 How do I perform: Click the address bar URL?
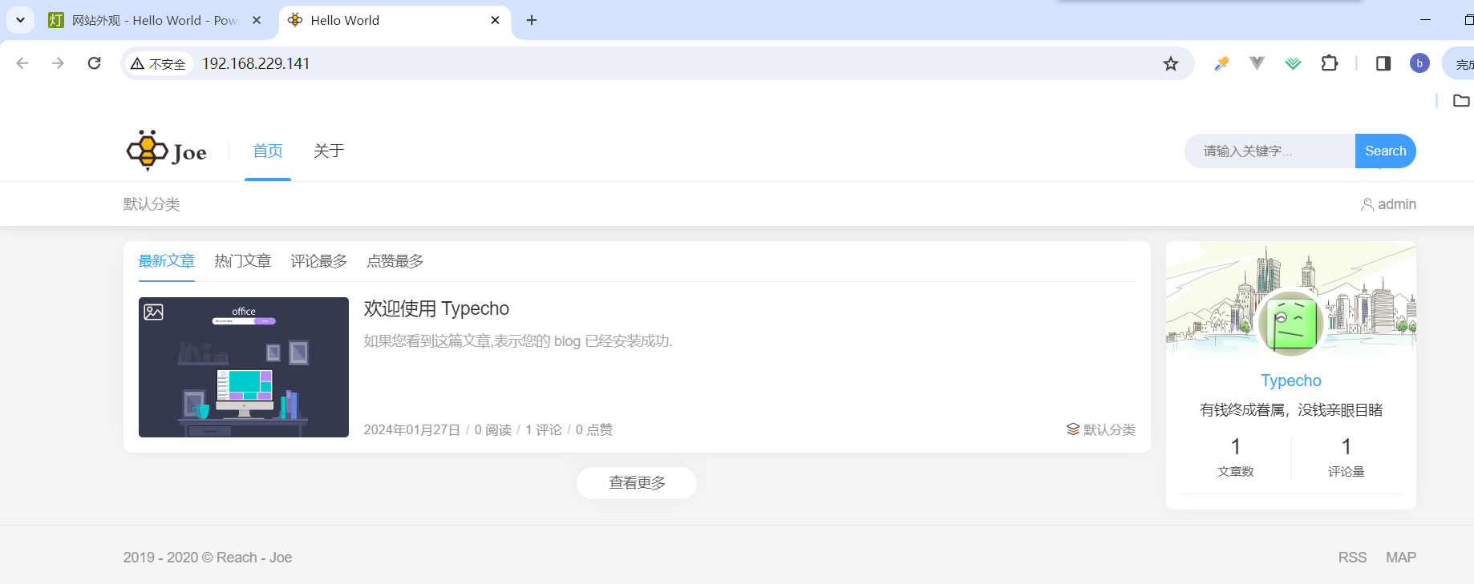pos(256,63)
